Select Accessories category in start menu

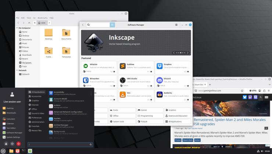tap(35, 96)
